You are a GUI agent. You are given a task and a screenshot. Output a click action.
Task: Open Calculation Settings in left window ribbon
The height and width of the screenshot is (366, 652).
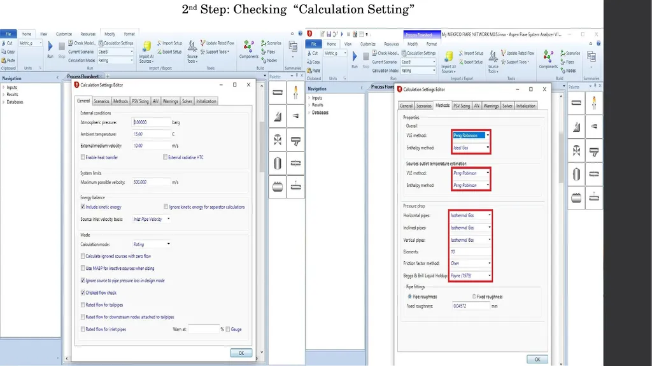tap(116, 43)
